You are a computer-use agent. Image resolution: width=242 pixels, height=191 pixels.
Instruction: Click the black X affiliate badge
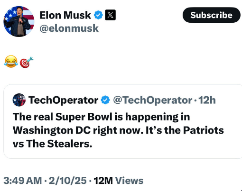110,15
